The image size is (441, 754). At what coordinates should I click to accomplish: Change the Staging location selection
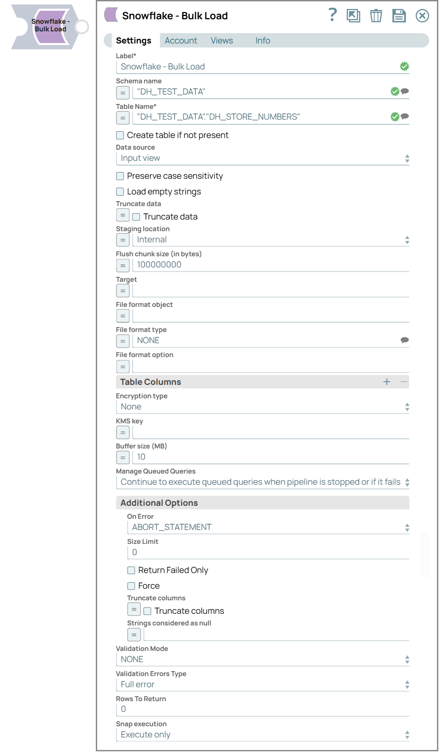407,240
